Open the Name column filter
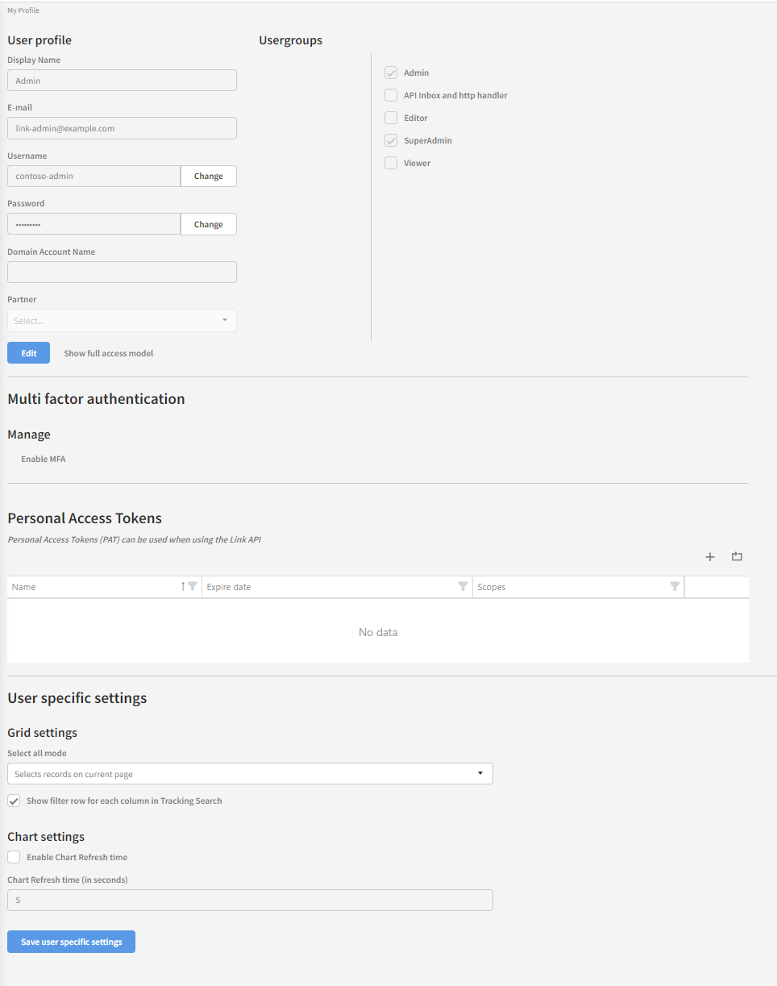This screenshot has width=777, height=986. pyautogui.click(x=193, y=587)
